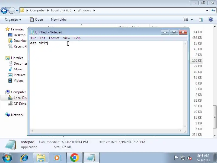Viewport: 217px width, 163px height.
Task: Expand the arrow after Local Disk breadcrumb
Action: tap(74, 10)
